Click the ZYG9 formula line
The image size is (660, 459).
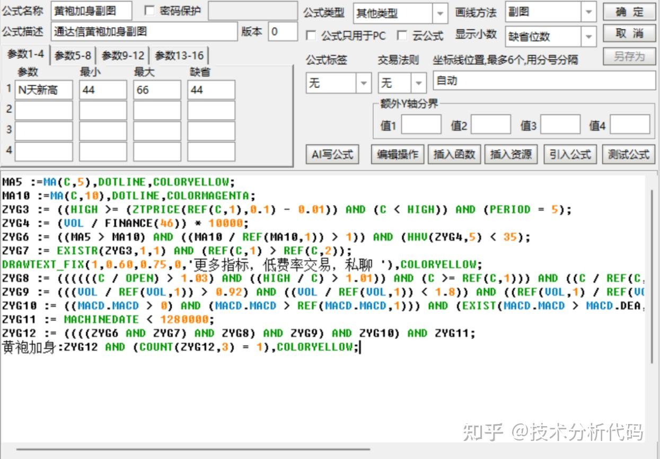point(323,292)
